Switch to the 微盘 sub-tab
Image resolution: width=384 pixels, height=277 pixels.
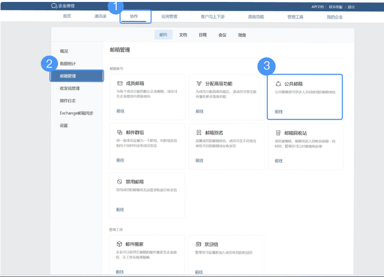pos(242,35)
